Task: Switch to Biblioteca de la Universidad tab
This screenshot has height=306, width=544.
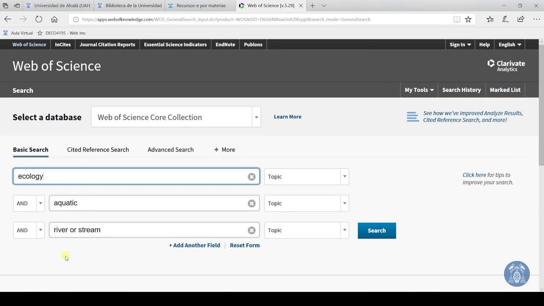Action: [x=130, y=6]
